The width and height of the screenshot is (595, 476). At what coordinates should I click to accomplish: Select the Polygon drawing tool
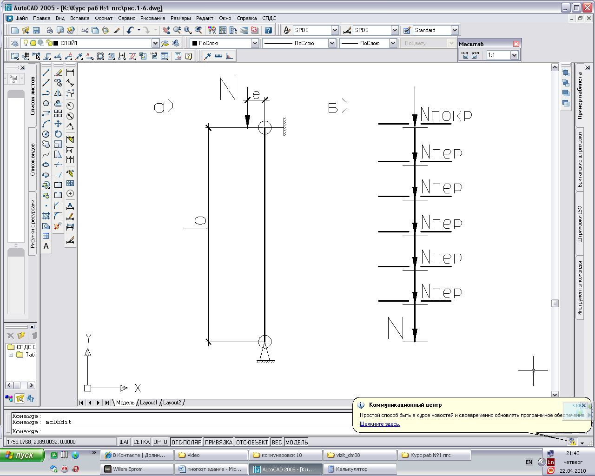pos(46,103)
